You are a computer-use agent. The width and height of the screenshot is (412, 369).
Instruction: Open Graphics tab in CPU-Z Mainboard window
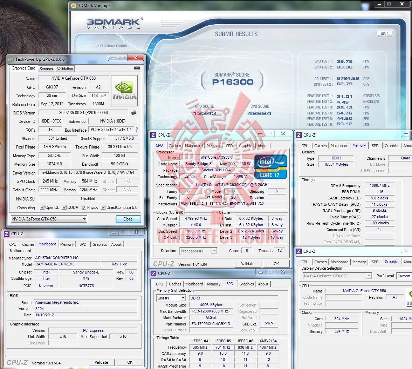click(99, 244)
